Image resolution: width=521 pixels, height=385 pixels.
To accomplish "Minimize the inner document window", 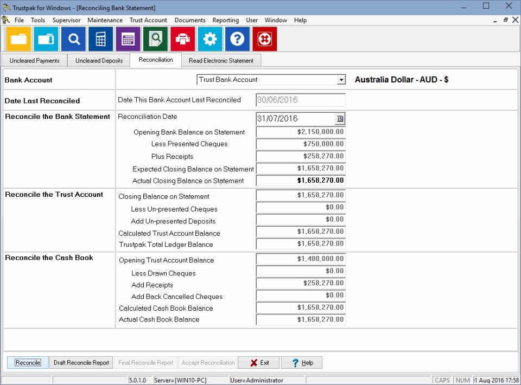I will click(495, 21).
